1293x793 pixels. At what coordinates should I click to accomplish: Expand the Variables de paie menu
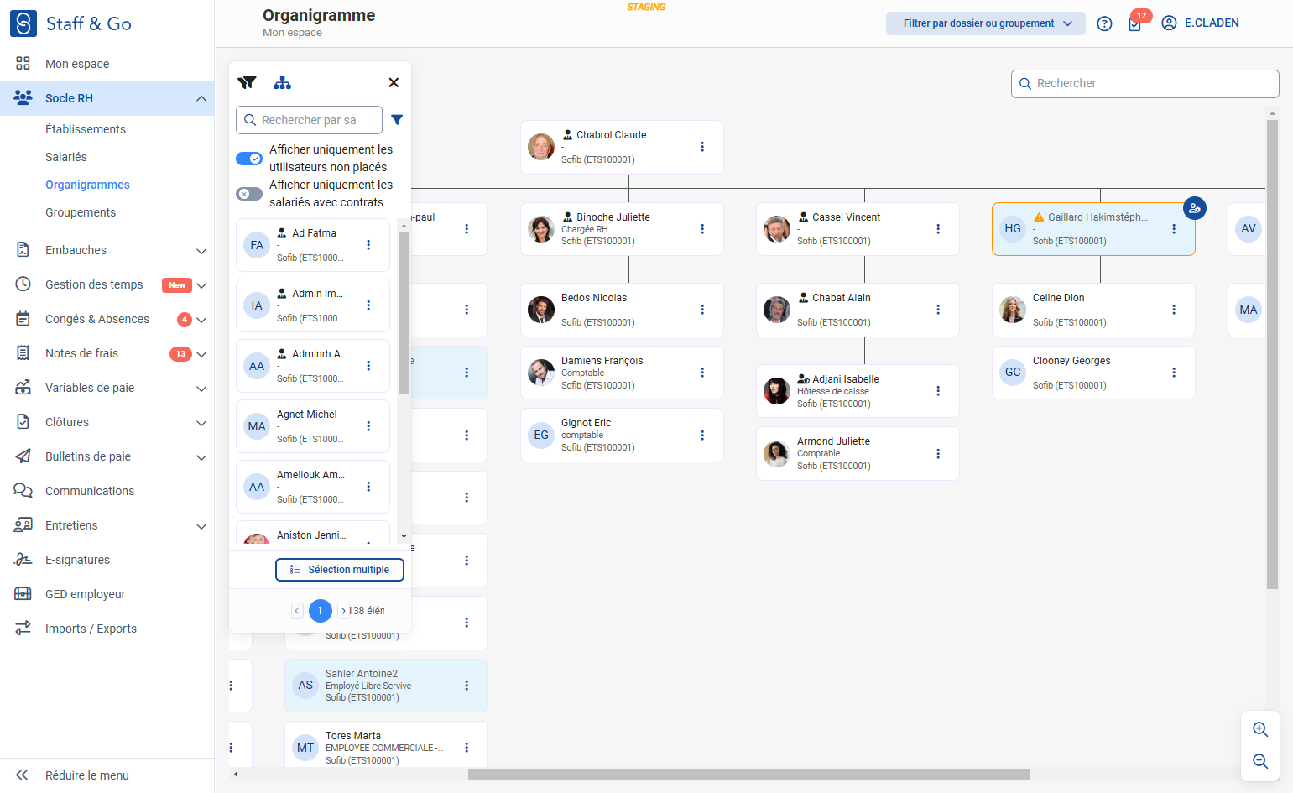point(201,389)
